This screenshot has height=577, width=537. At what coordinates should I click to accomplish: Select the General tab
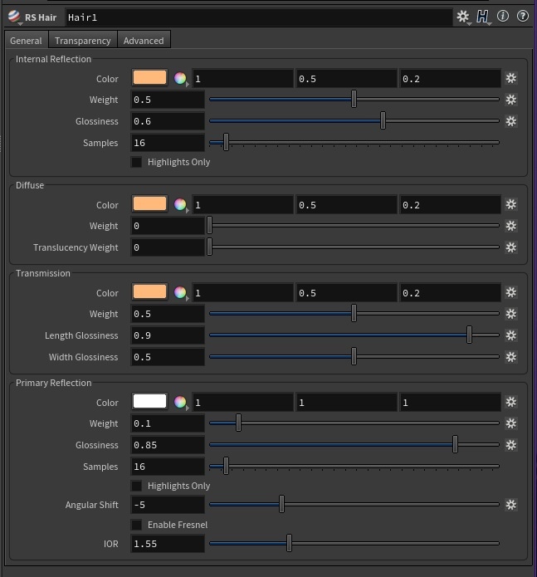[x=26, y=41]
